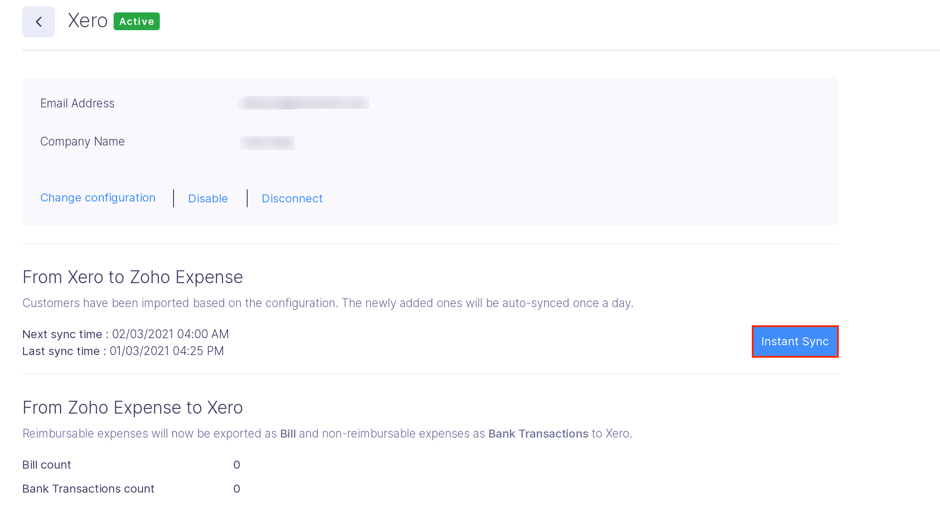Click the Last sync time text
The image size is (940, 529).
pyautogui.click(x=123, y=351)
